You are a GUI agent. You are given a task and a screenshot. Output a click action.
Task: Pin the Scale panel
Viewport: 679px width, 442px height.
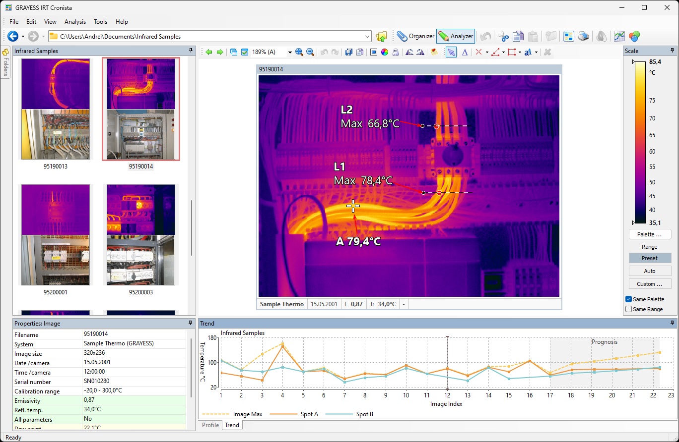673,51
